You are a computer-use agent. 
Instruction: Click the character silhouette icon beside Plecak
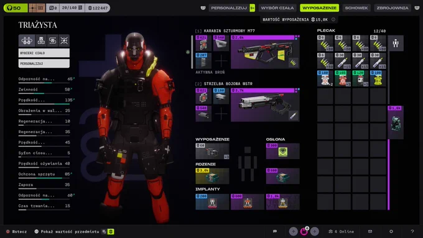coord(396,43)
